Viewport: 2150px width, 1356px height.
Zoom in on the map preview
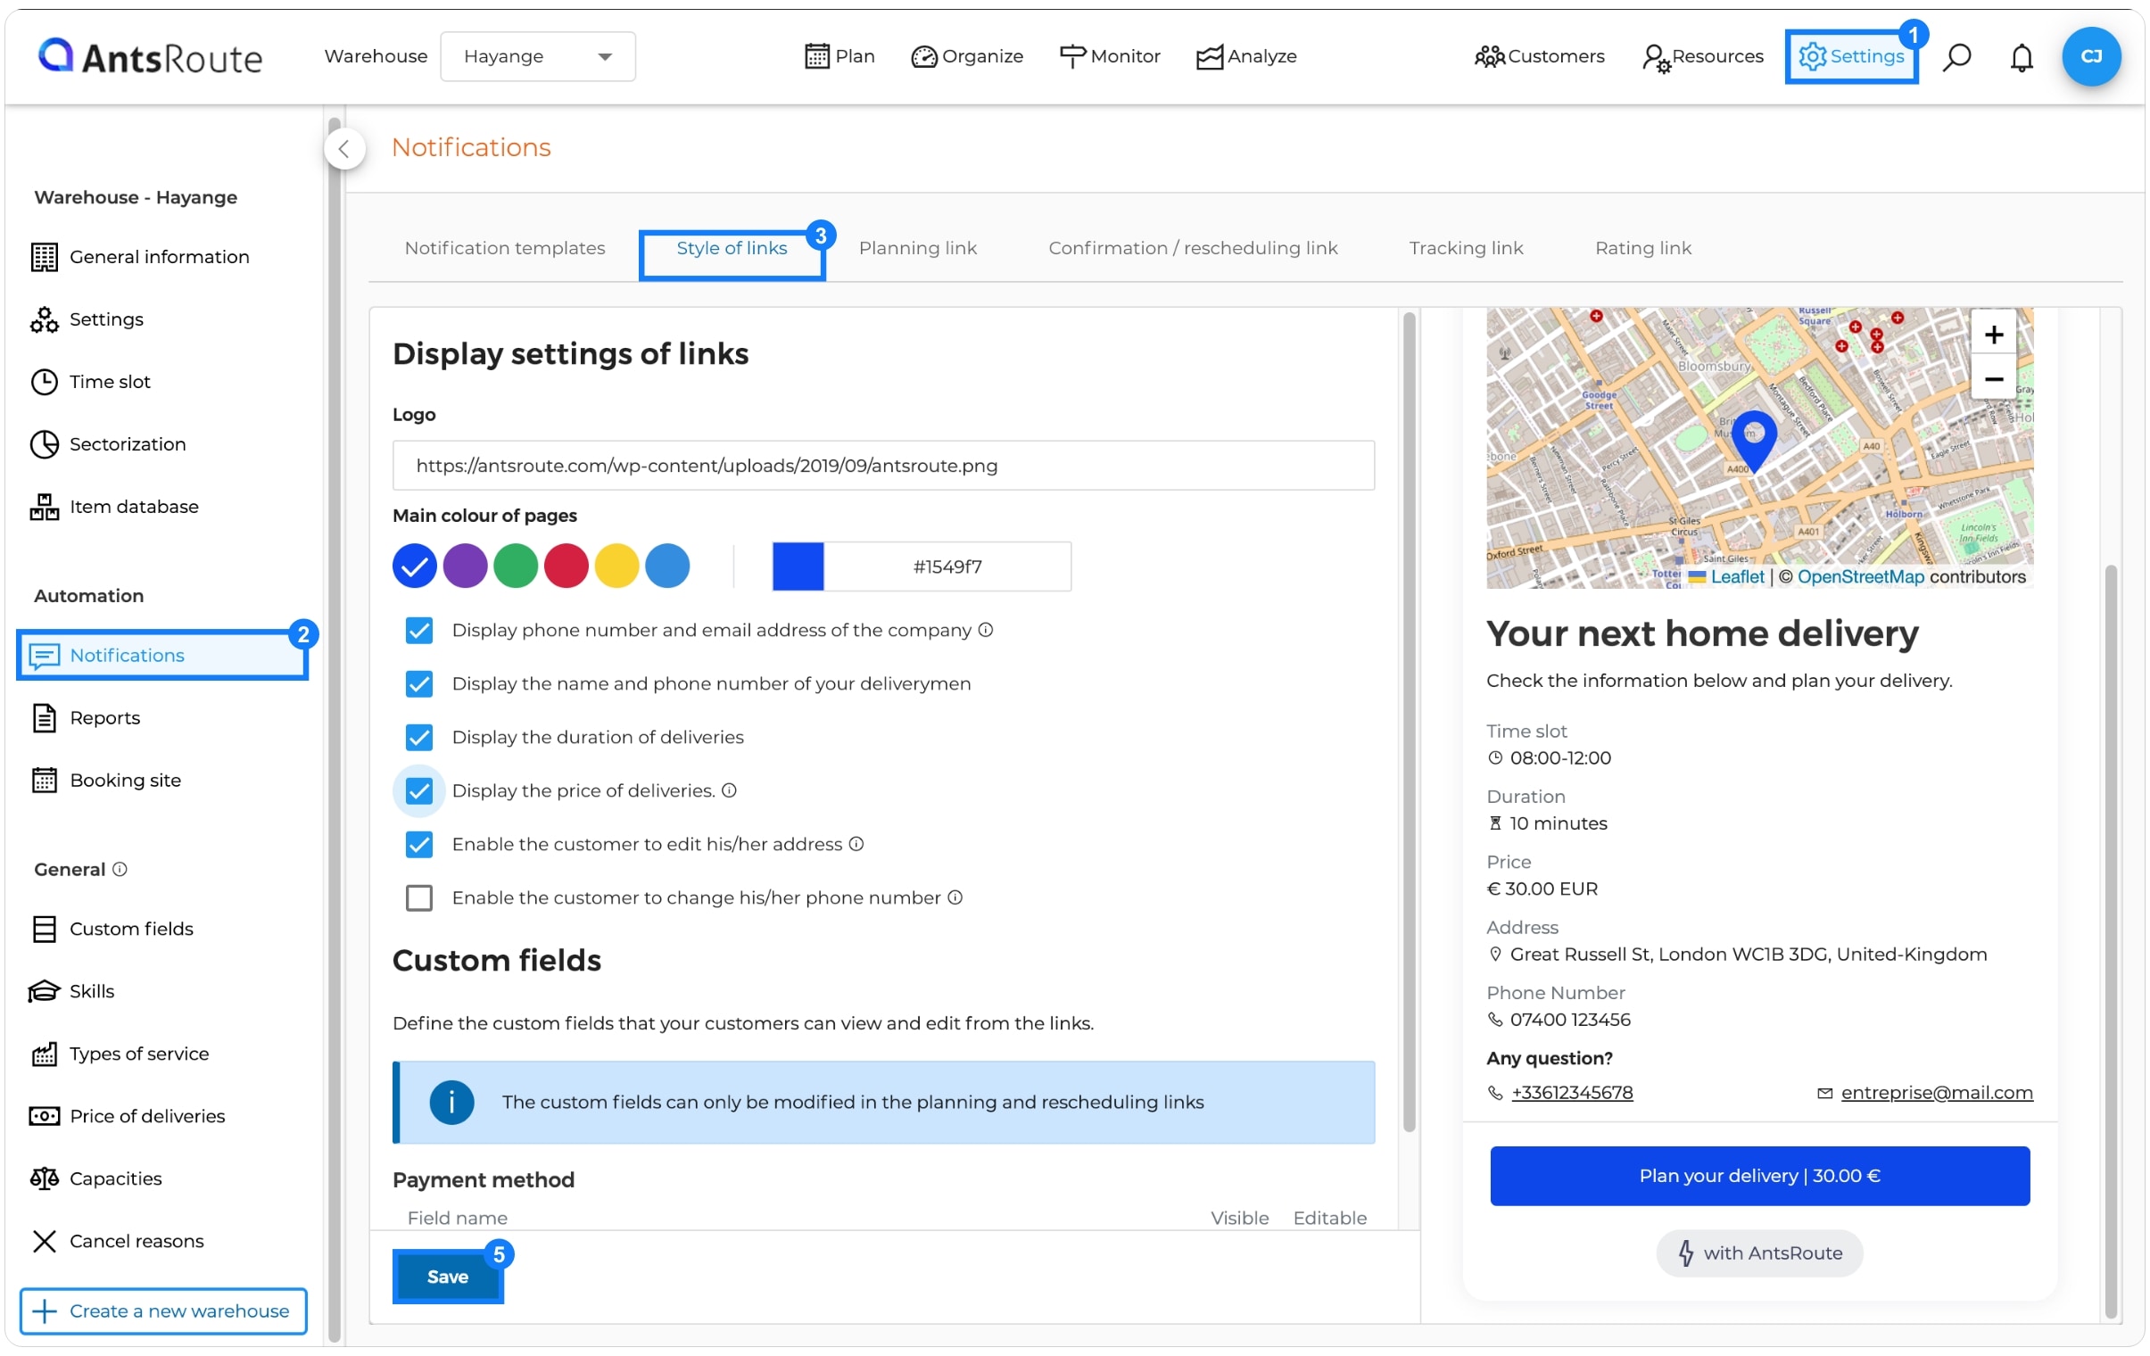coord(1993,335)
